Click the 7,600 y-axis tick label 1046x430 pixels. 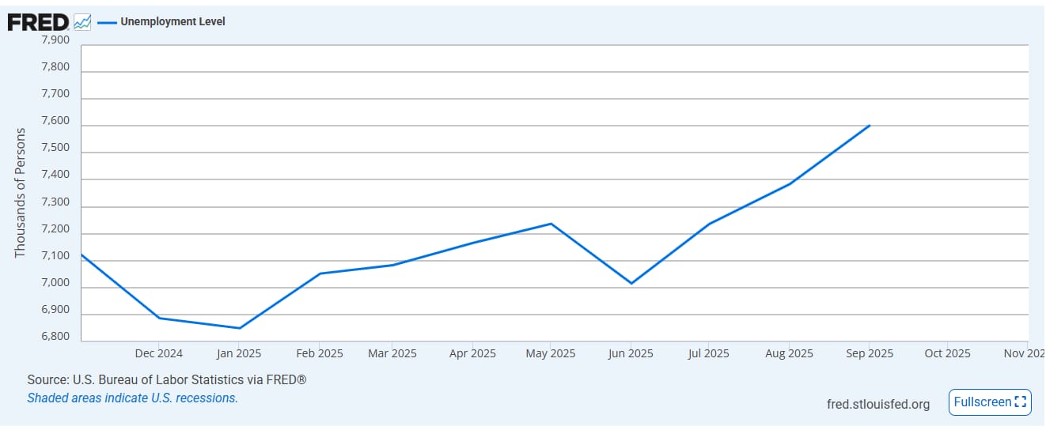[x=55, y=121]
